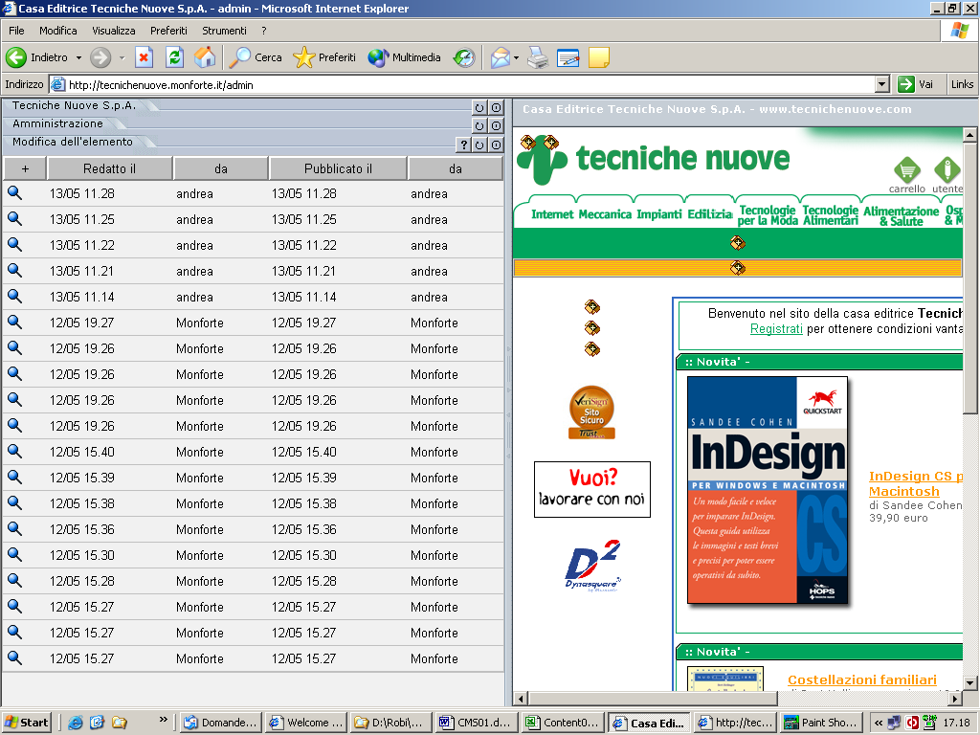Go back with the Indietro button

coord(37,57)
